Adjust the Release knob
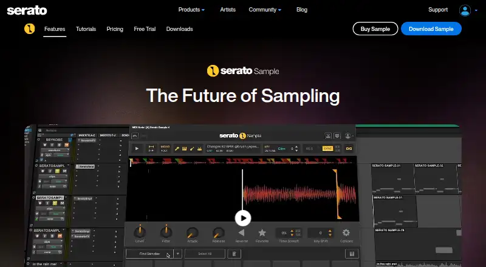The width and height of the screenshot is (486, 267). pyautogui.click(x=218, y=232)
